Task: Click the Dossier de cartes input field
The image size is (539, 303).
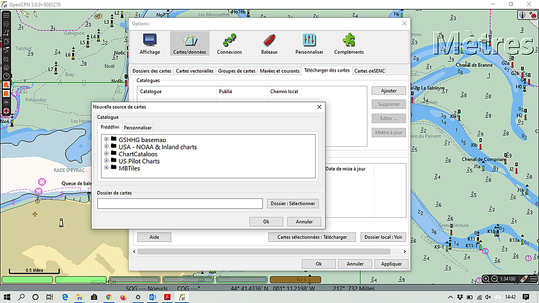Action: coord(180,204)
